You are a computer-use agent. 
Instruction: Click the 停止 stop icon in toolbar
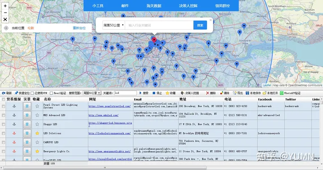(x=154, y=93)
